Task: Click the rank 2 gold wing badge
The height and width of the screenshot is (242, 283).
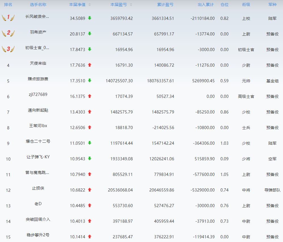Action: click(8, 33)
